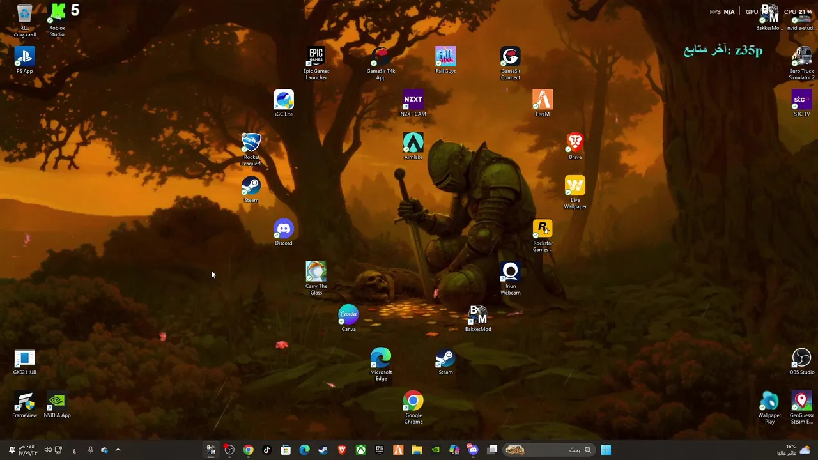Open OBS Studio taskbar icon
This screenshot has width=818, height=460.
coord(229,450)
